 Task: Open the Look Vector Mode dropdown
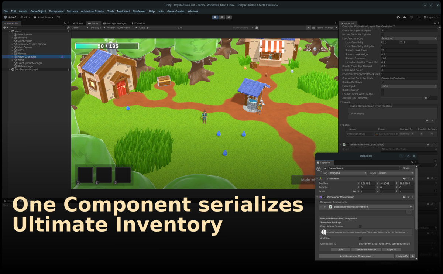click(409, 38)
